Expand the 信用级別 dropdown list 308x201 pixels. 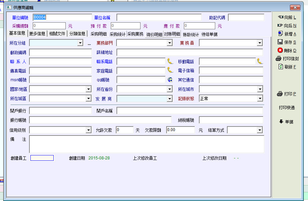[88, 130]
